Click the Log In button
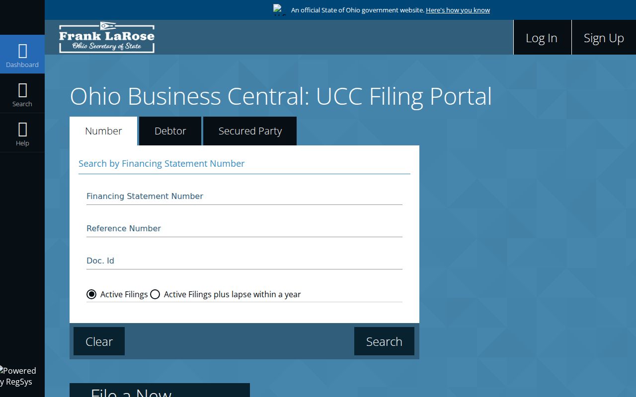636x397 pixels. click(542, 38)
